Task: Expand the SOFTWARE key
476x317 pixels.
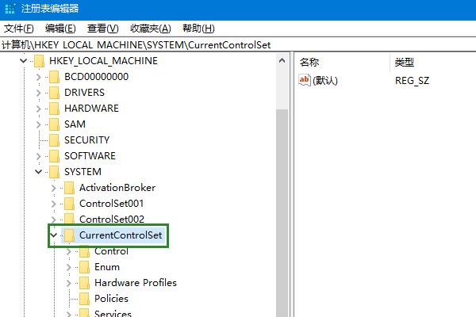Action: [39, 156]
